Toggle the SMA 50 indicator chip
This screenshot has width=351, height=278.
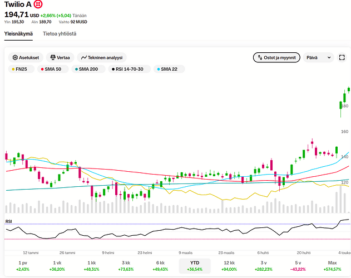tap(53, 69)
